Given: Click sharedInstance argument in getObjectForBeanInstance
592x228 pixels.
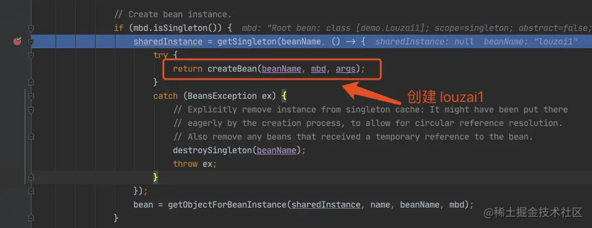Looking at the screenshot, I should 325,205.
